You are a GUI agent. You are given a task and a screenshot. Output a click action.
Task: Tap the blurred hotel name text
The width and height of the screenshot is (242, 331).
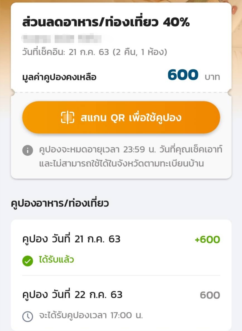[x=61, y=39]
